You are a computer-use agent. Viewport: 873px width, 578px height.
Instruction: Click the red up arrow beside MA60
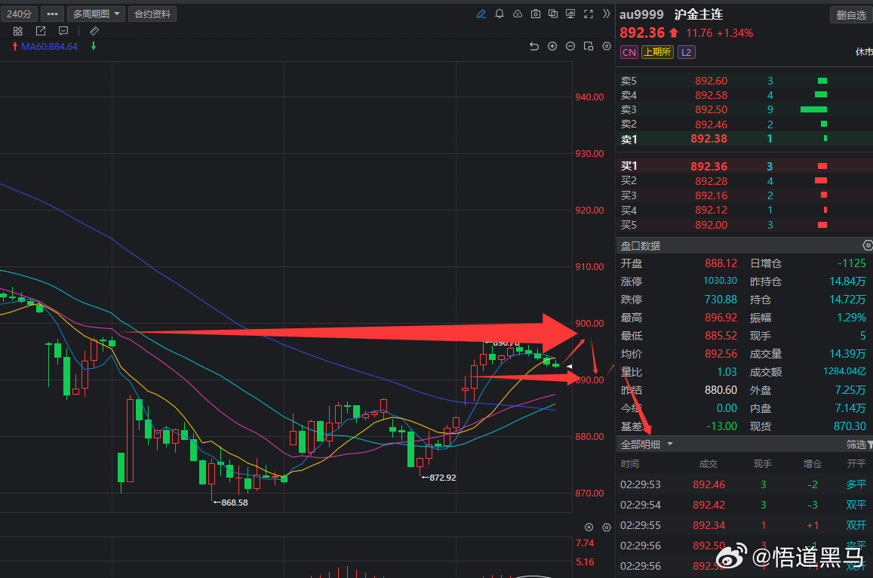tap(15, 47)
